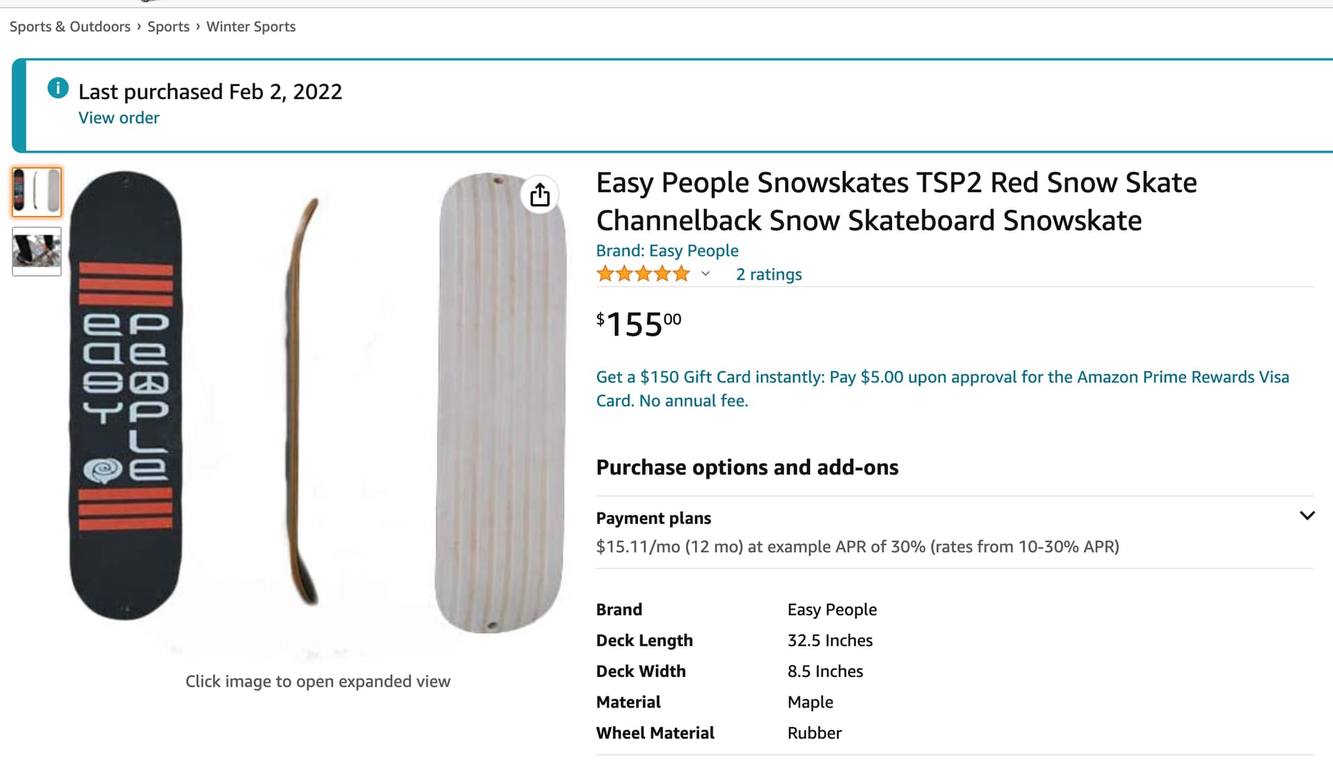Click the 'Click image to open expanded view' text

[x=317, y=682]
